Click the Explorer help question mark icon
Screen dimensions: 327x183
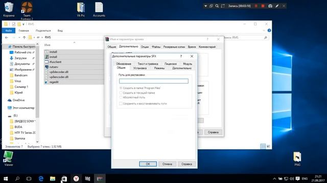point(269,30)
